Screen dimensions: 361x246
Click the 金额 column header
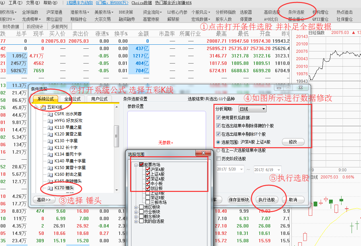point(143,34)
